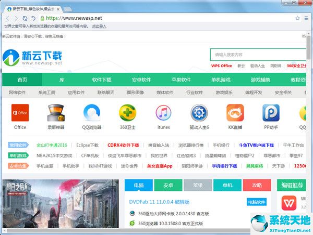Switch to the 攻略 tab
This screenshot has height=235, width=313.
257,185
